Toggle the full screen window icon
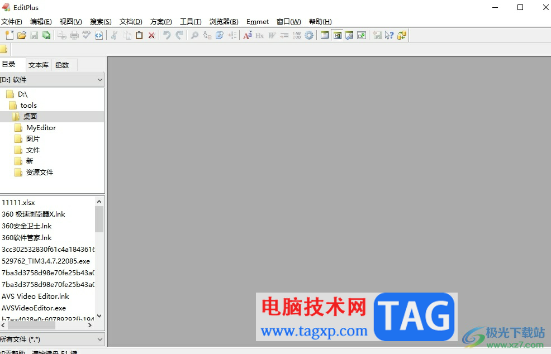 tap(362, 35)
